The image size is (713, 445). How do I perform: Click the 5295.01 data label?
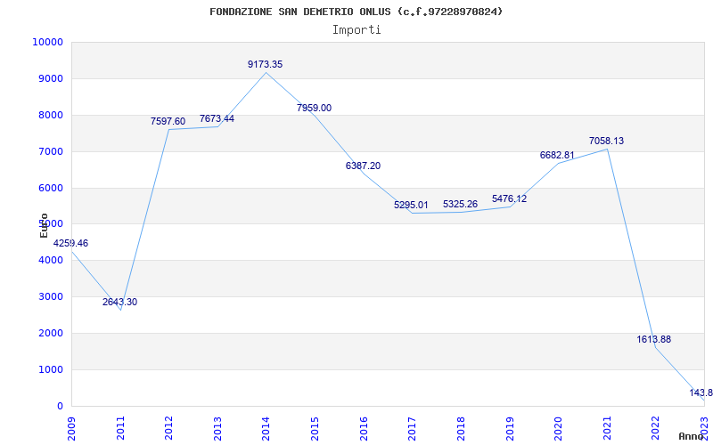[x=411, y=205]
